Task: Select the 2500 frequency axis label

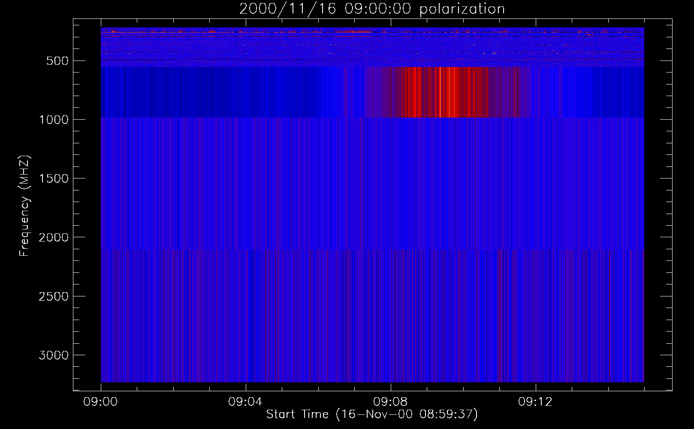Action: click(54, 296)
